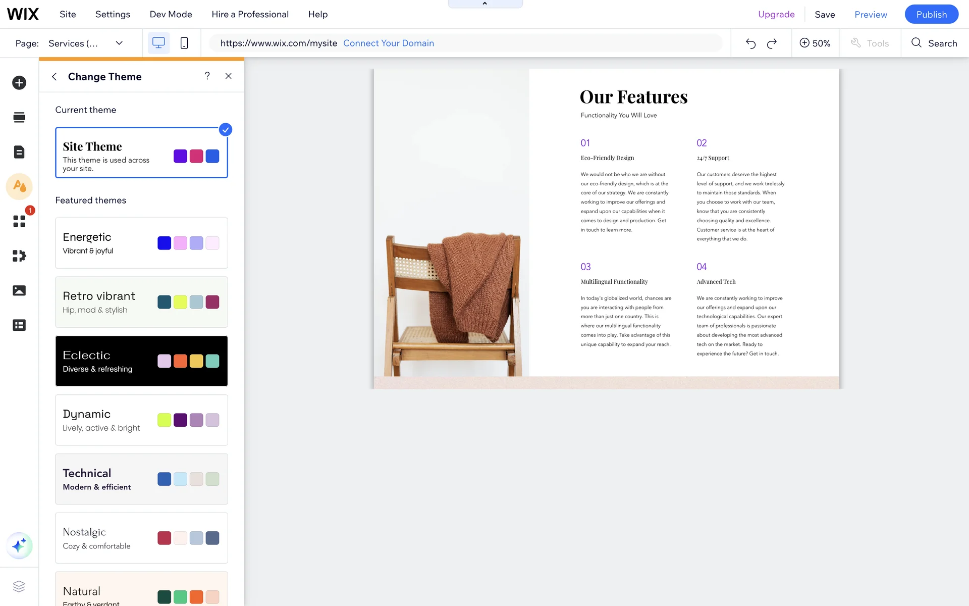Expand the Services page dropdown
Screen dimensions: 969x606
coord(119,43)
